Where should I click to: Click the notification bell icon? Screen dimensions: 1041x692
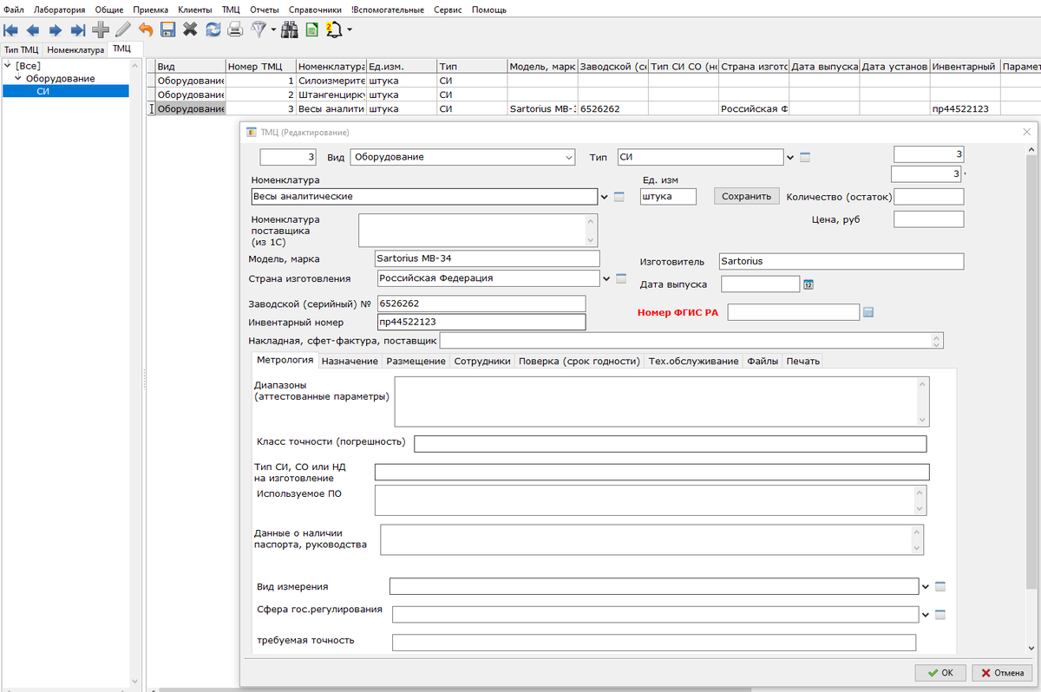[x=335, y=30]
